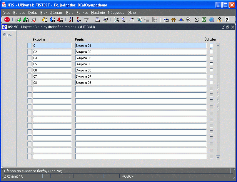237x182 pixels.
Task: Click the brown ship wheel icon
Action: click(x=173, y=20)
